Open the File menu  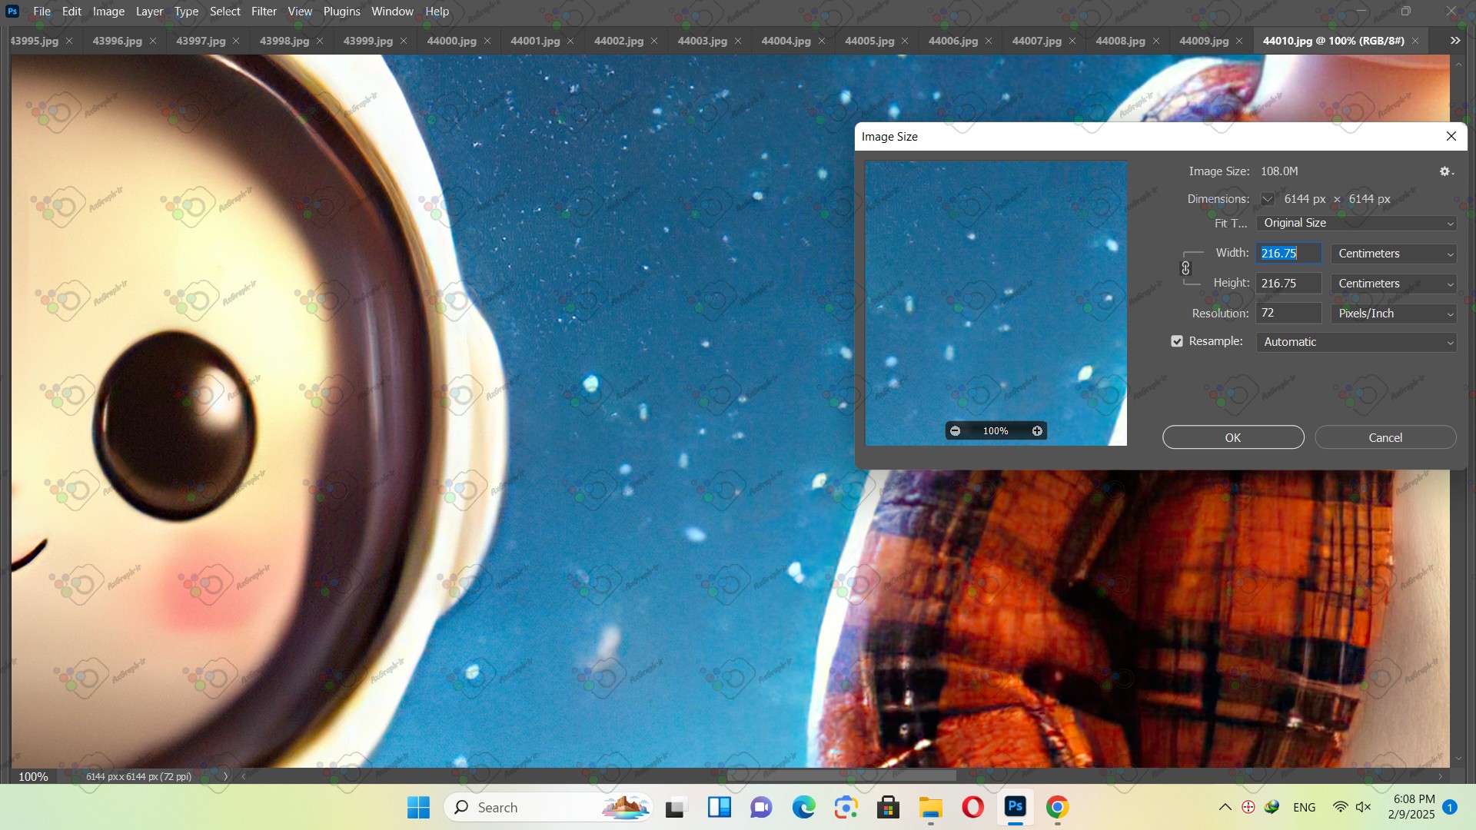[x=42, y=12]
